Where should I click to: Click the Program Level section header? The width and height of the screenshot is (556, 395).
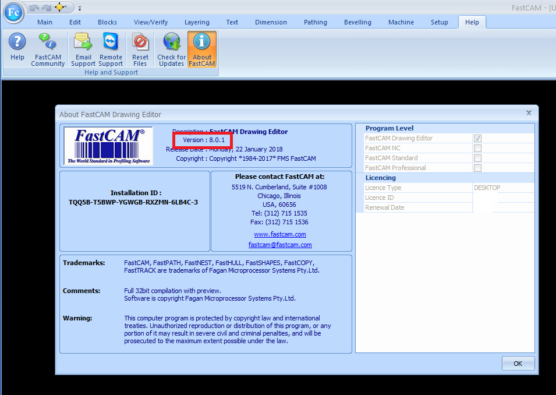389,129
